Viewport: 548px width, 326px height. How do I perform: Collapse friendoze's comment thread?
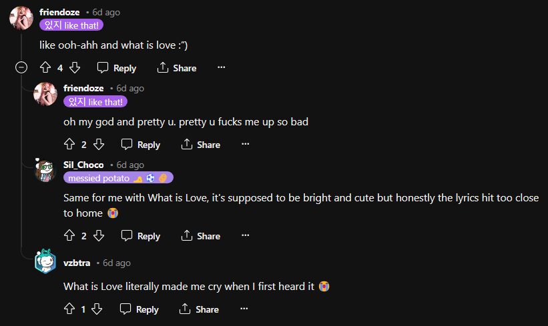coord(21,67)
